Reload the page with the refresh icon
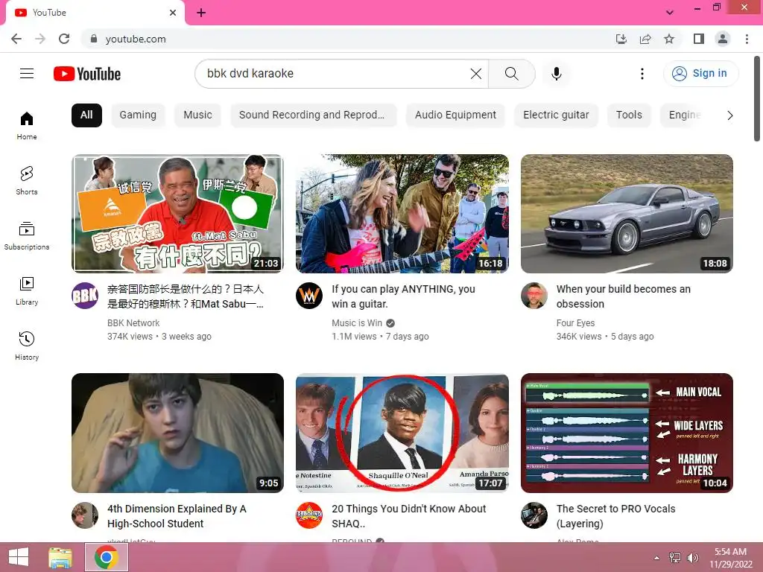Screen dimensions: 763x572 tap(64, 39)
